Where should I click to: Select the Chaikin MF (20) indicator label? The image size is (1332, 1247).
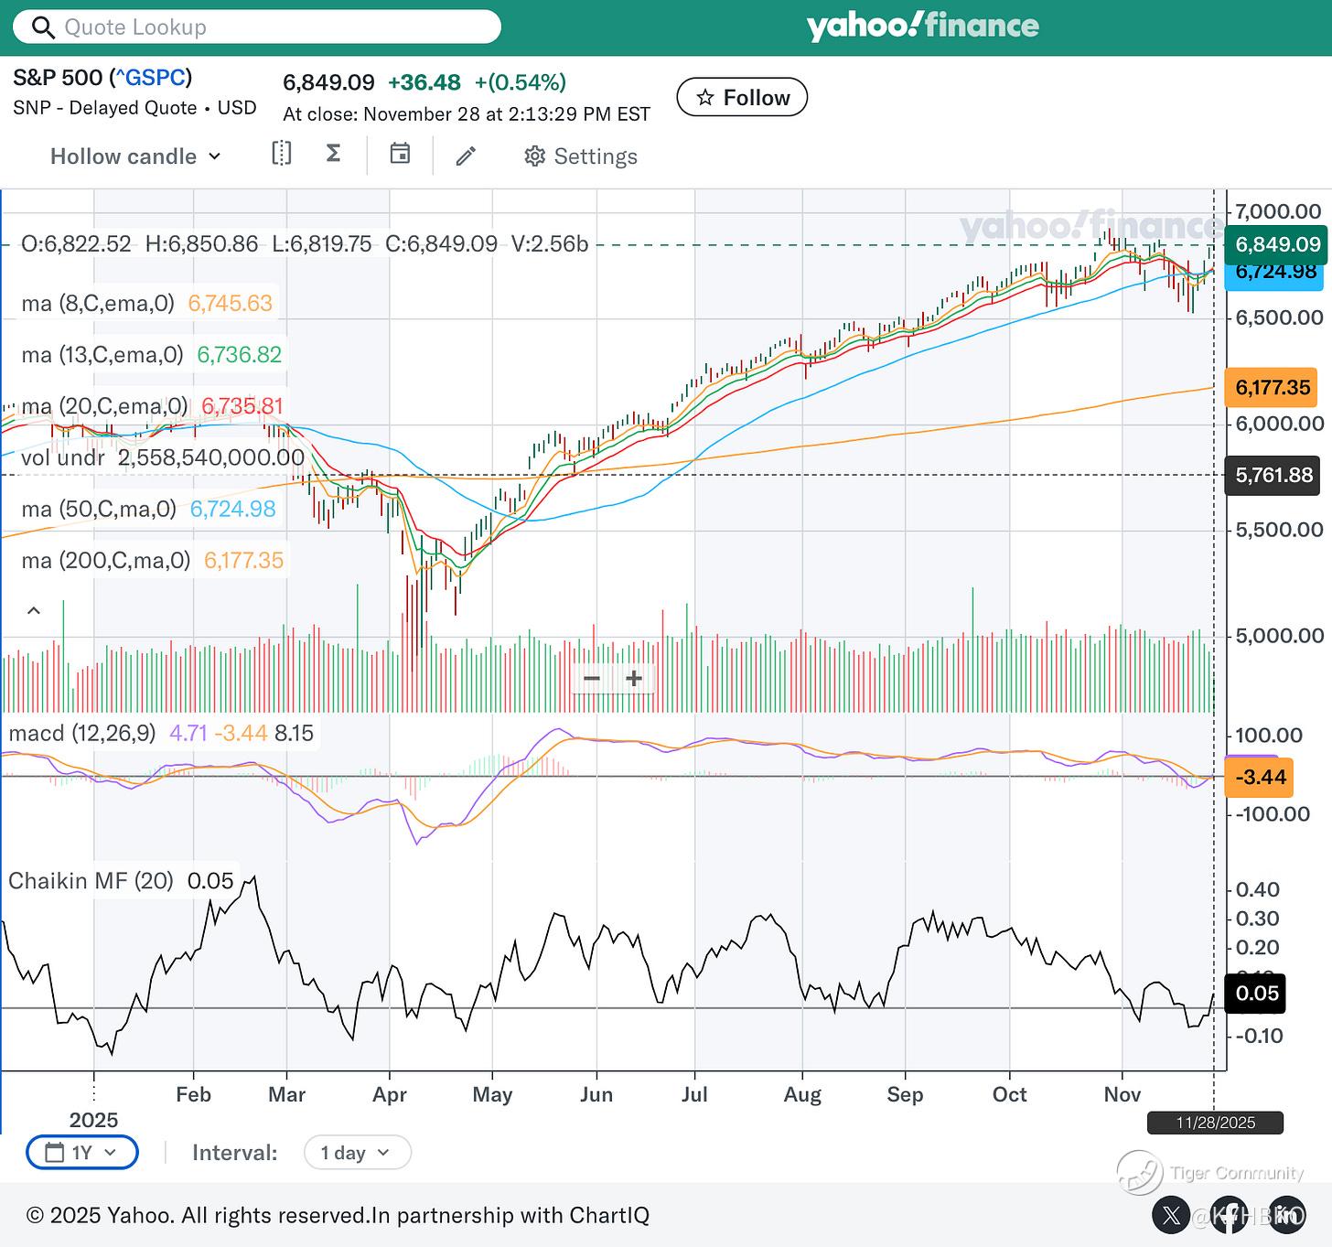[x=91, y=881]
